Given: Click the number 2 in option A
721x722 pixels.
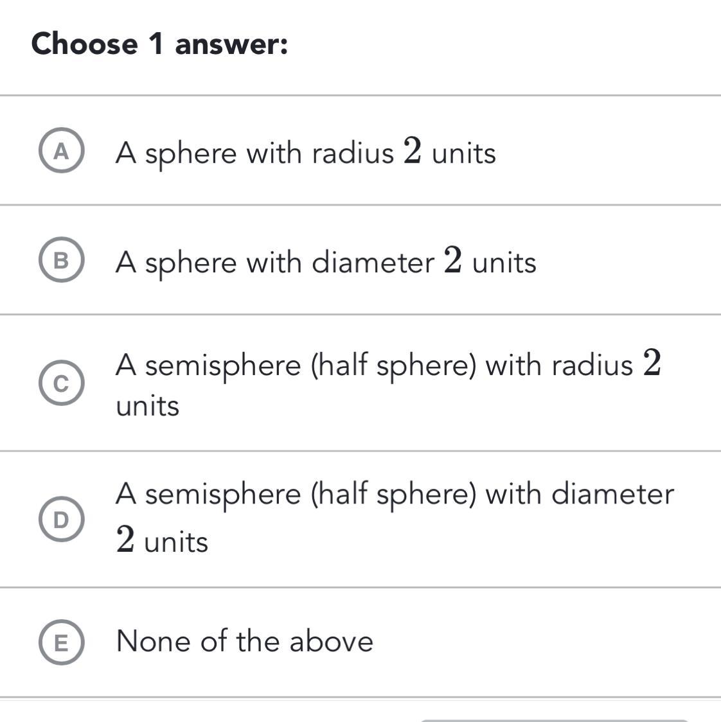Looking at the screenshot, I should click(x=413, y=152).
